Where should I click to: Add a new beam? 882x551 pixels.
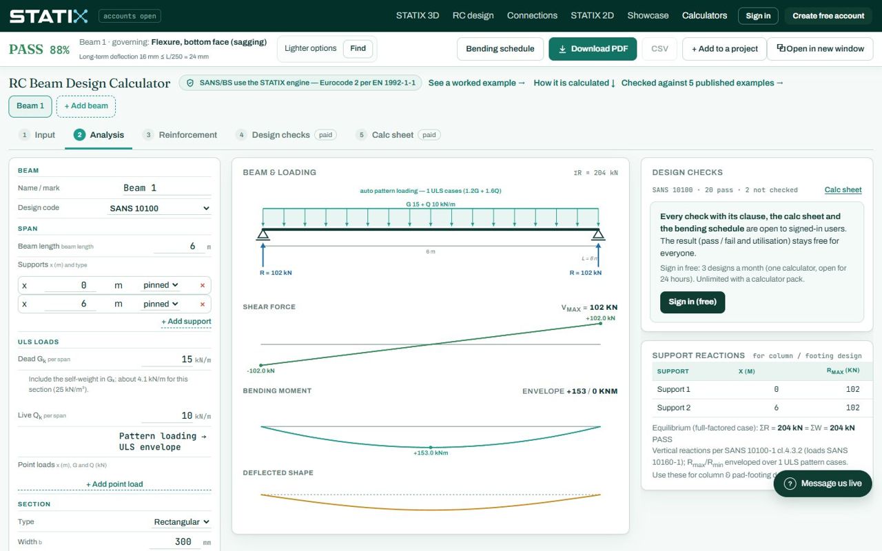click(x=86, y=106)
